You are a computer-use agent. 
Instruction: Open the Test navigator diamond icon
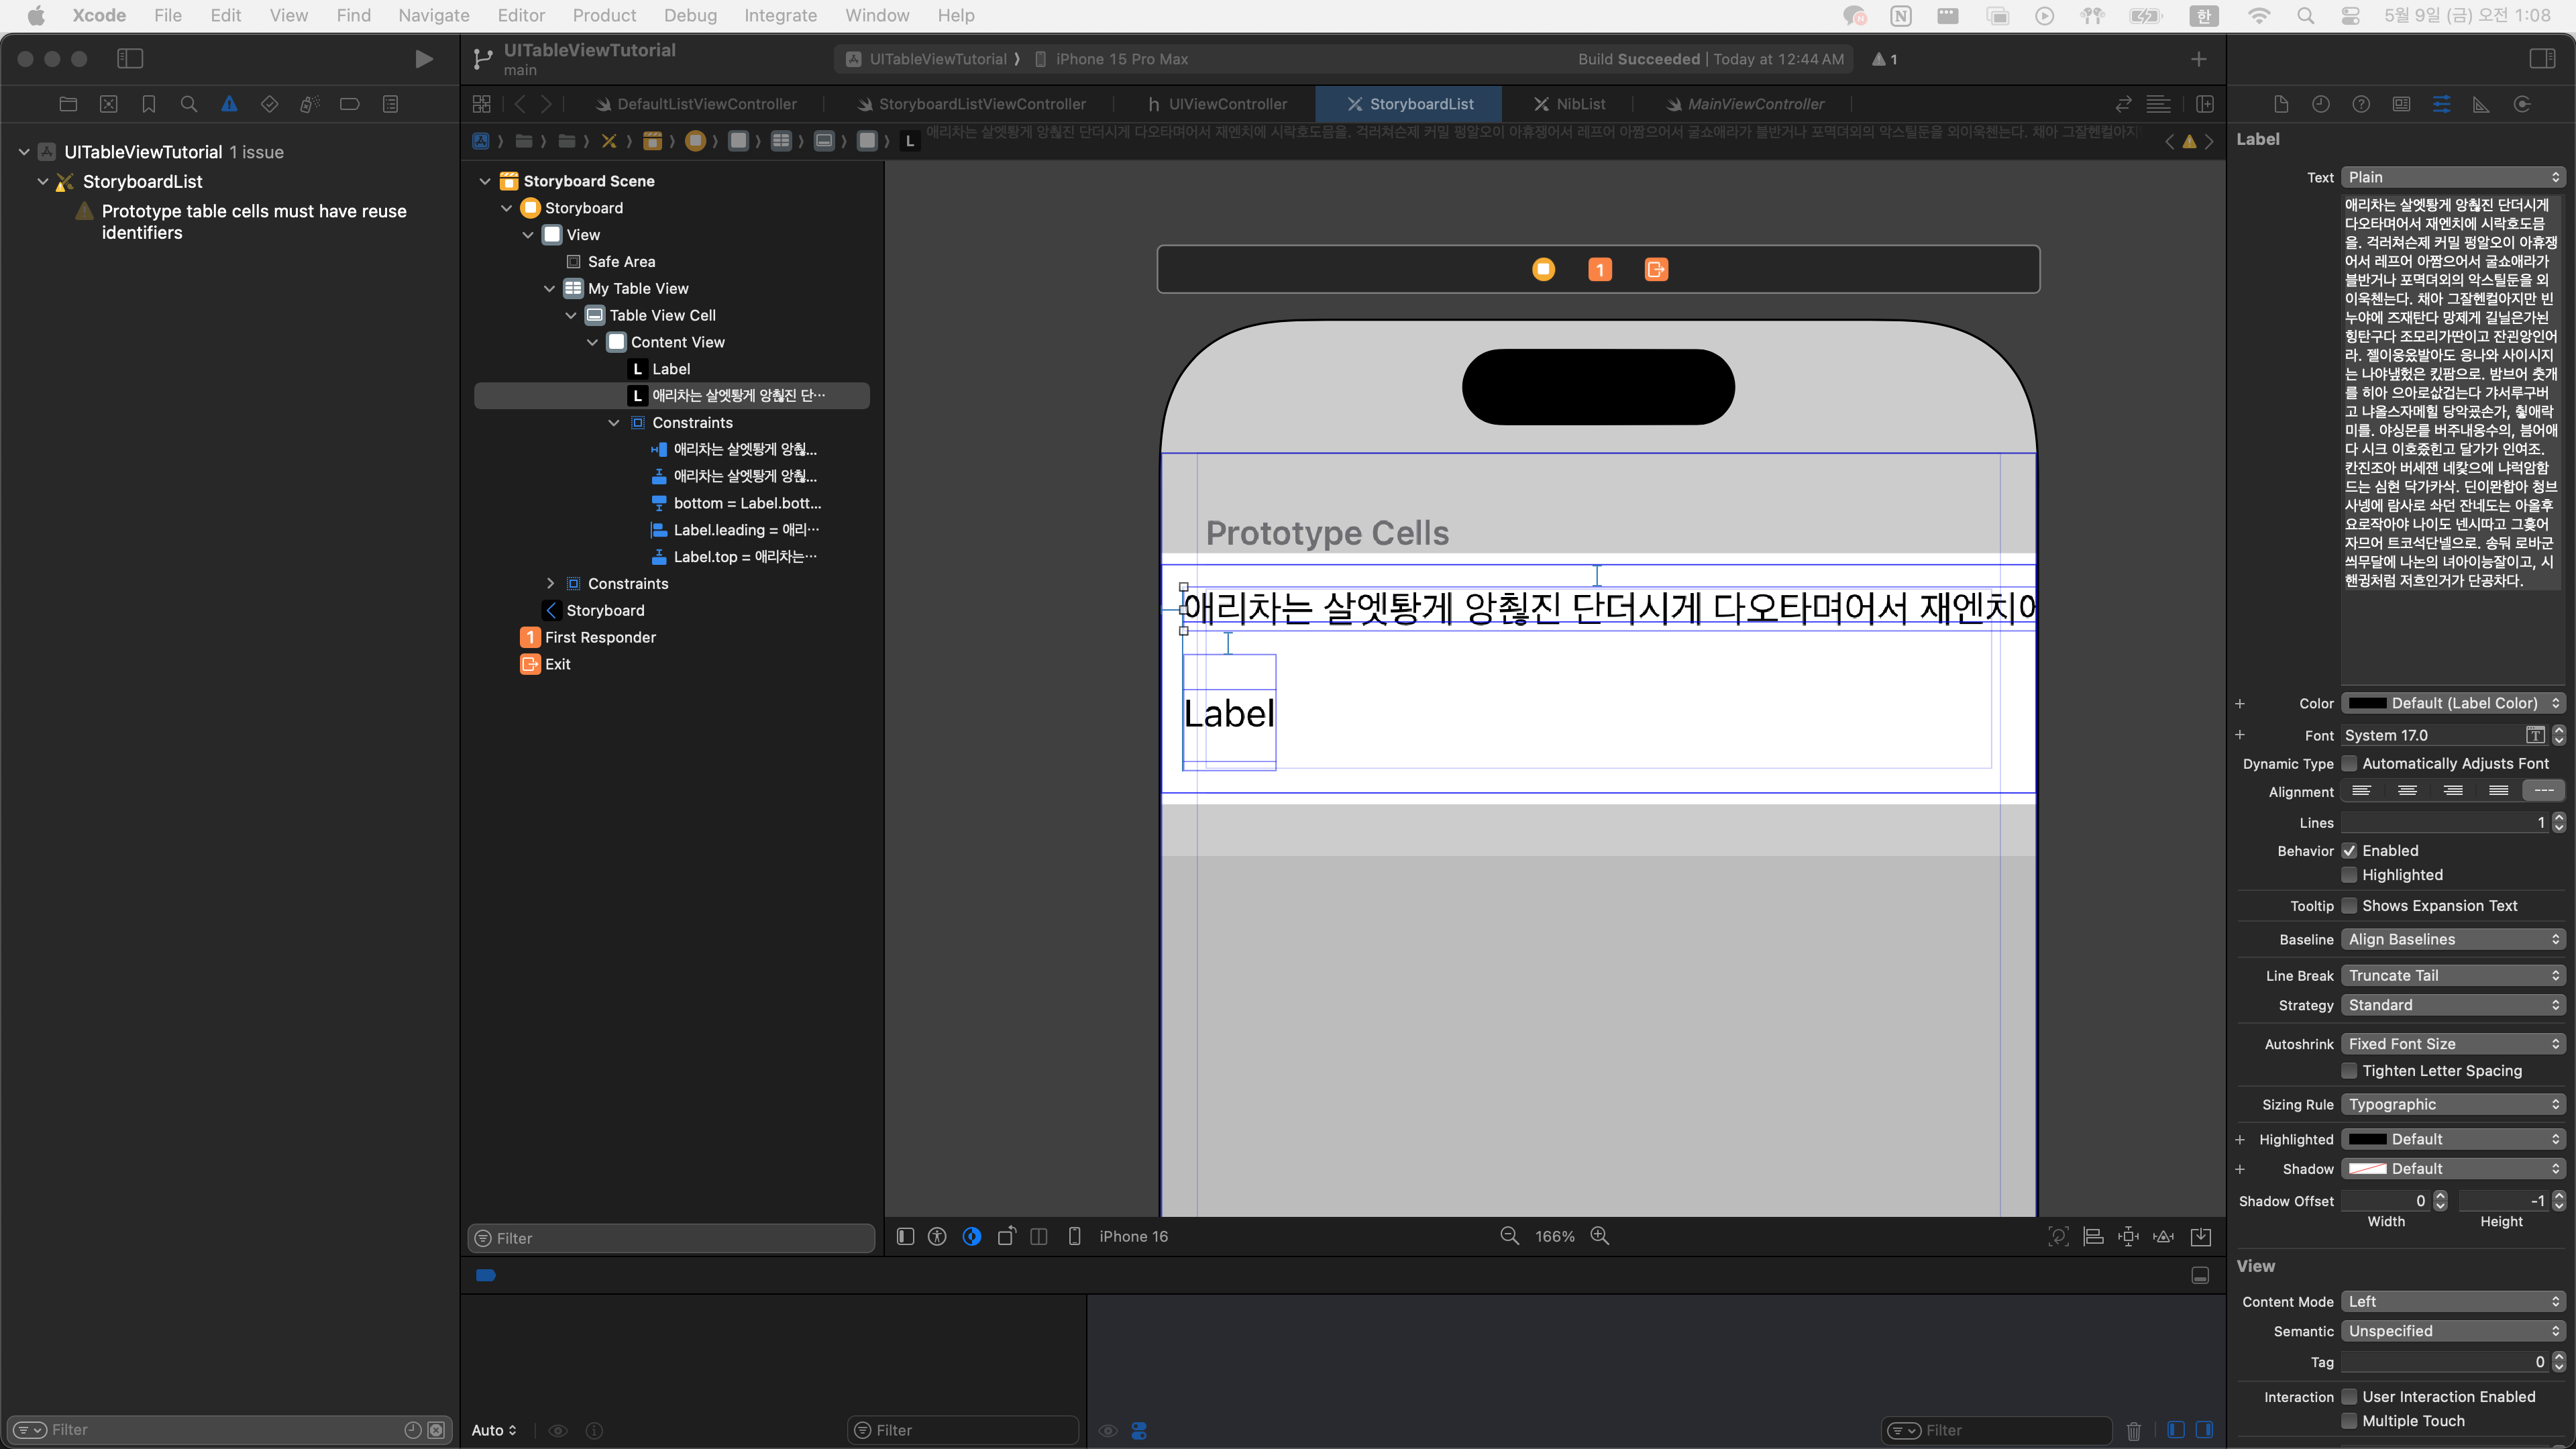pyautogui.click(x=270, y=104)
